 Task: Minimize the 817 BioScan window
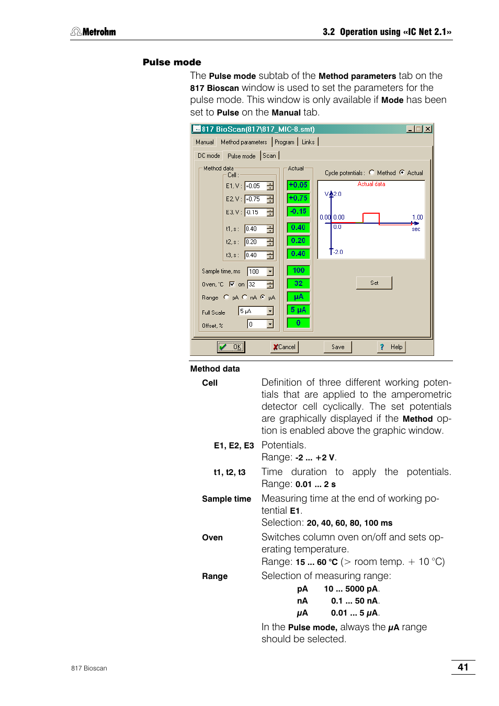pyautogui.click(x=410, y=129)
